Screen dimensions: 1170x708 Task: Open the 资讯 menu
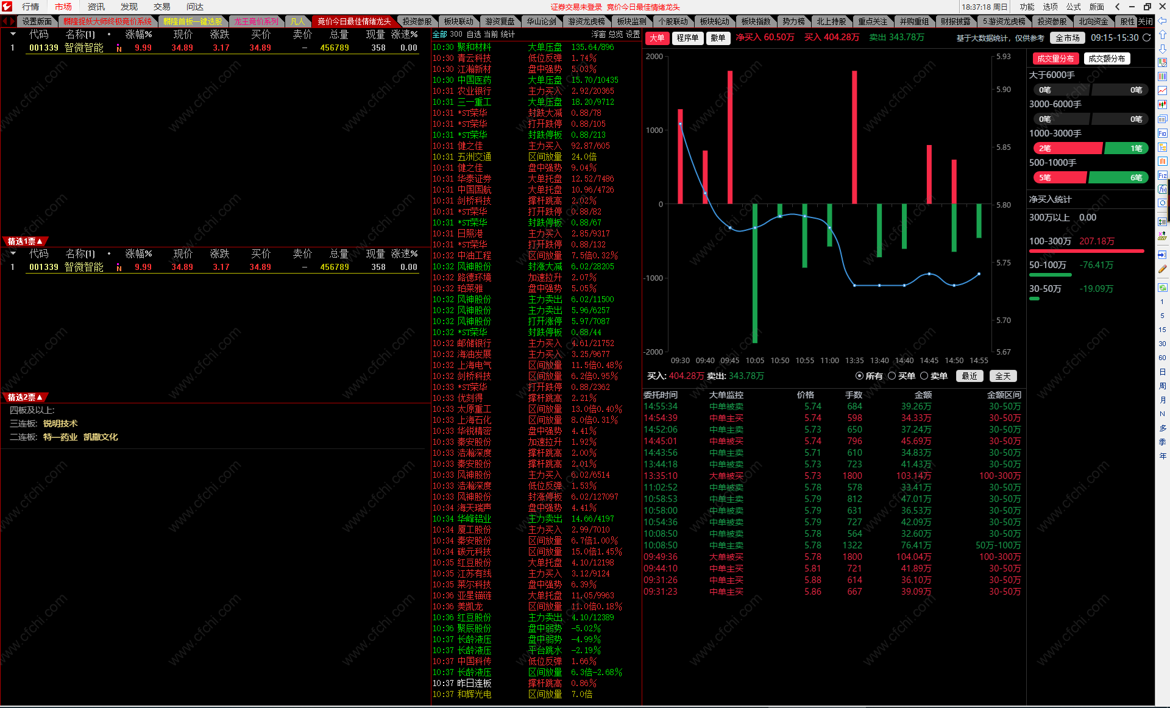[x=96, y=7]
